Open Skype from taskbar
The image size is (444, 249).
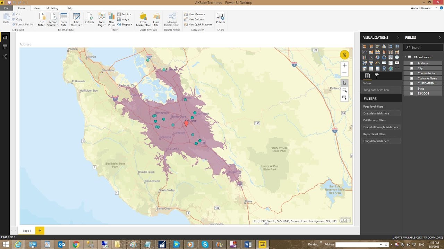[x=205, y=244]
